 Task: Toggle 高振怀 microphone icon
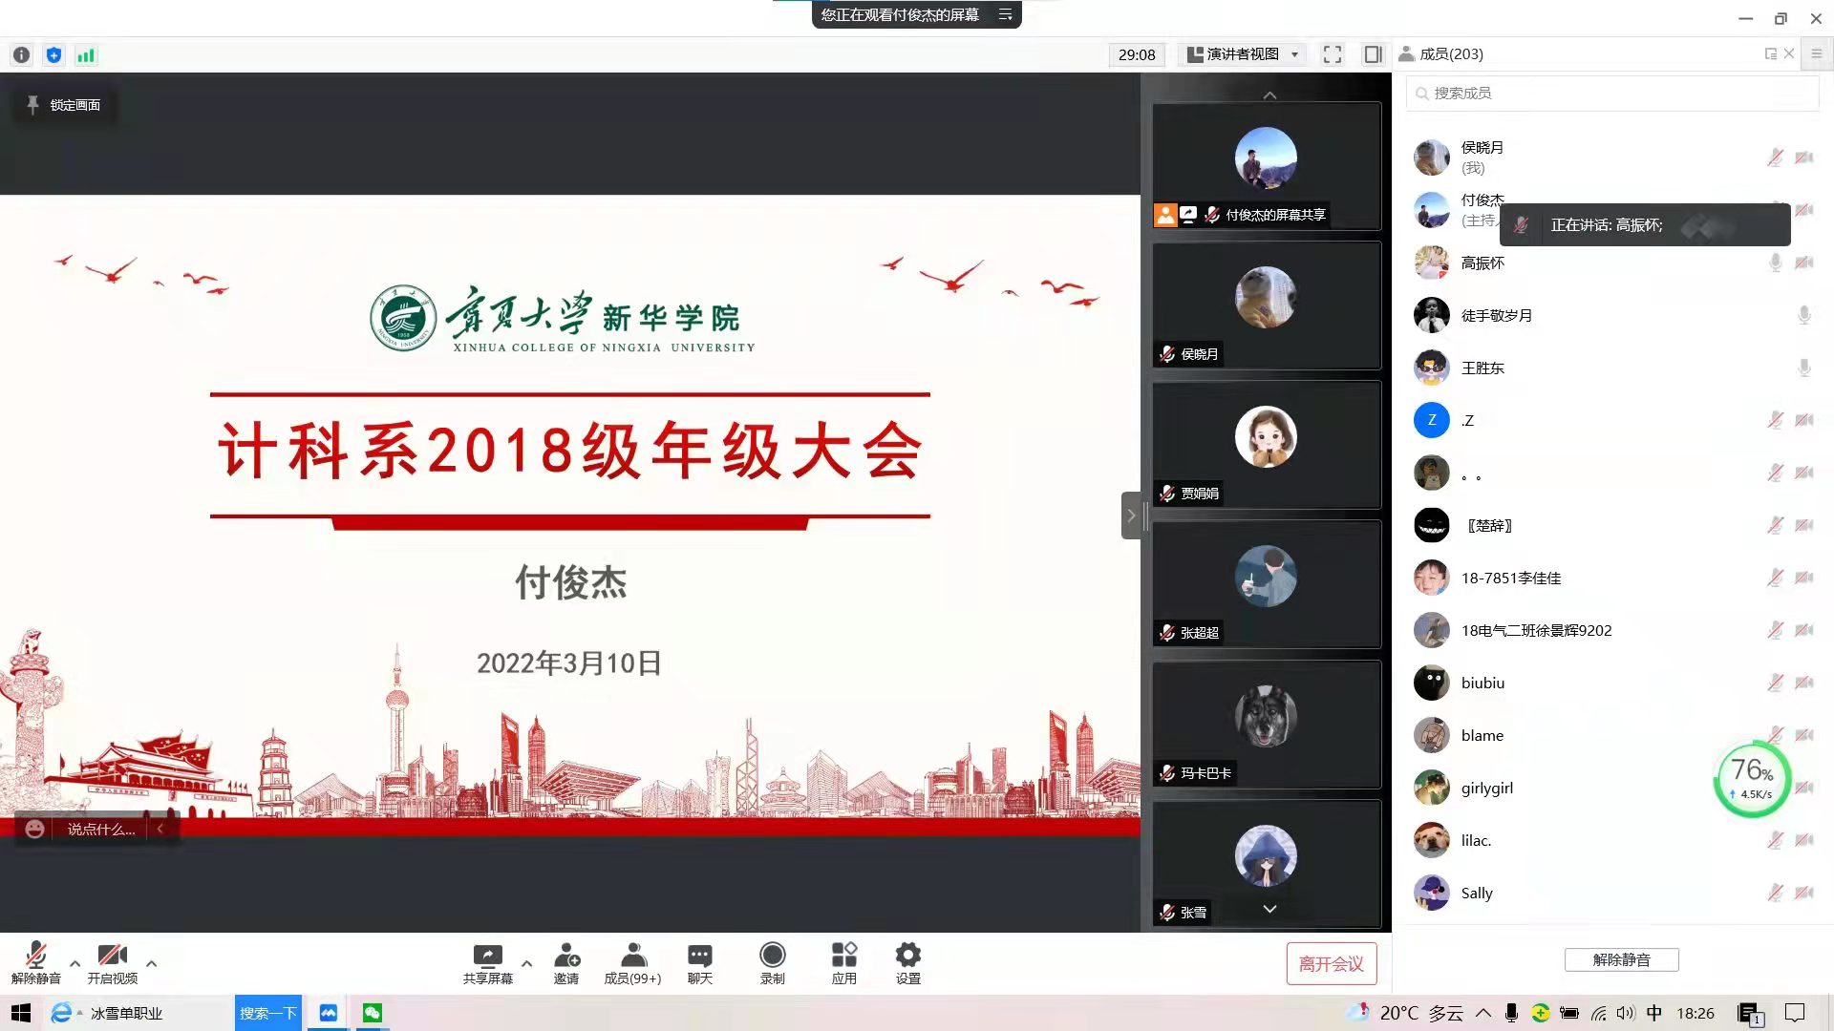pos(1775,263)
